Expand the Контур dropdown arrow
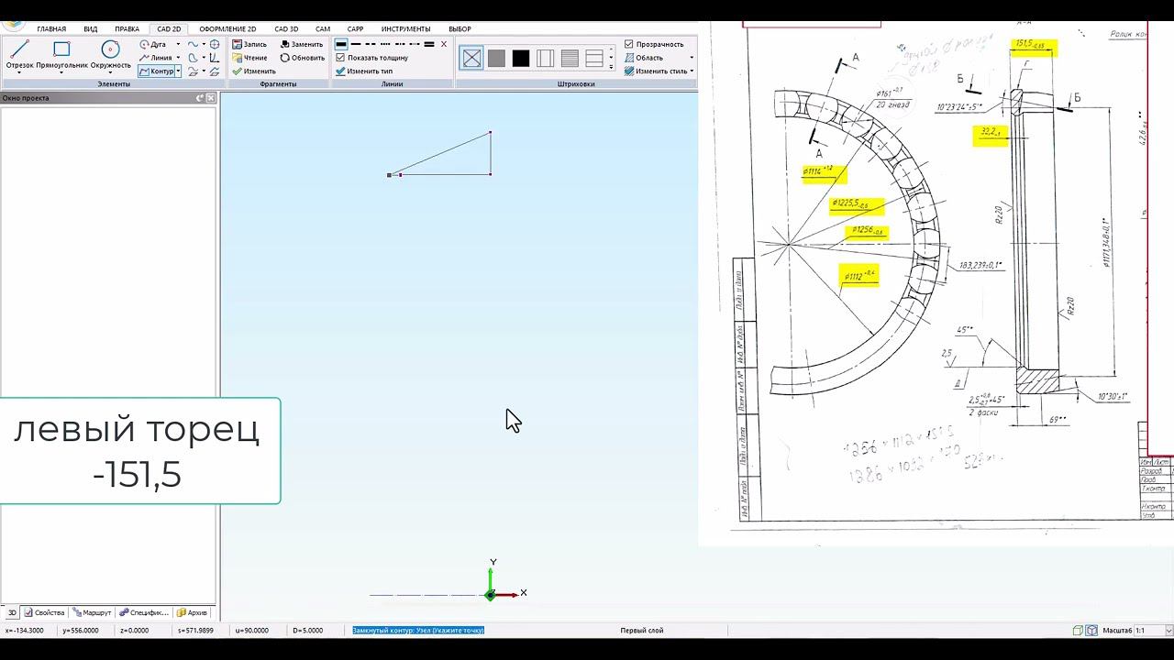The height and width of the screenshot is (660, 1174). [x=178, y=71]
